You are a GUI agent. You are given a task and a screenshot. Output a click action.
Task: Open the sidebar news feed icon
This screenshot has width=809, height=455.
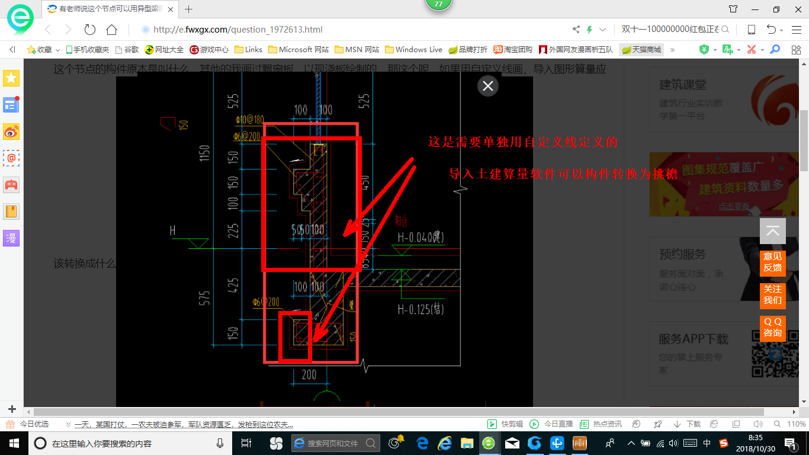11,105
